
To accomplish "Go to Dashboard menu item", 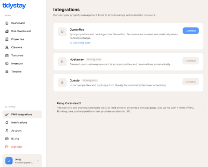I will coord(22,23).
